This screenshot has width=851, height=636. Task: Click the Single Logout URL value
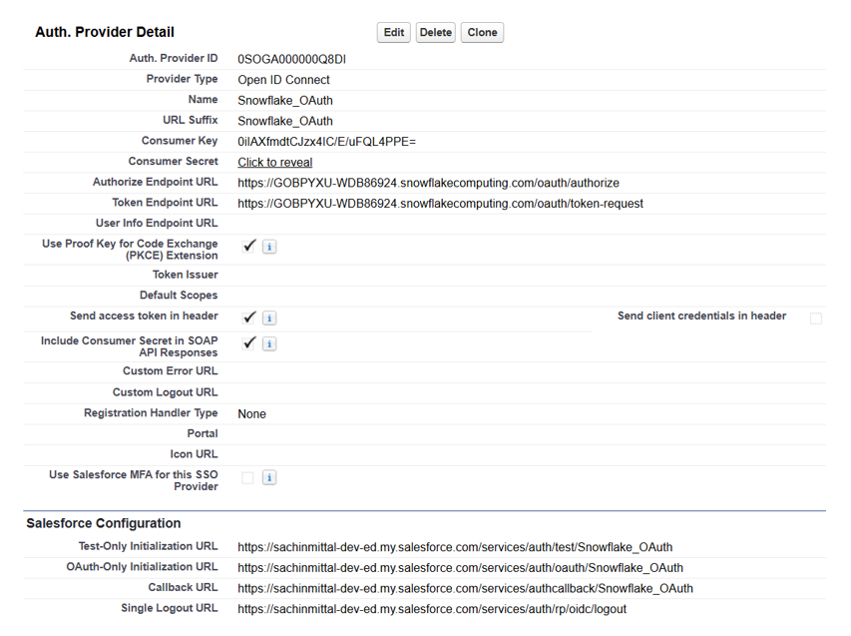432,609
